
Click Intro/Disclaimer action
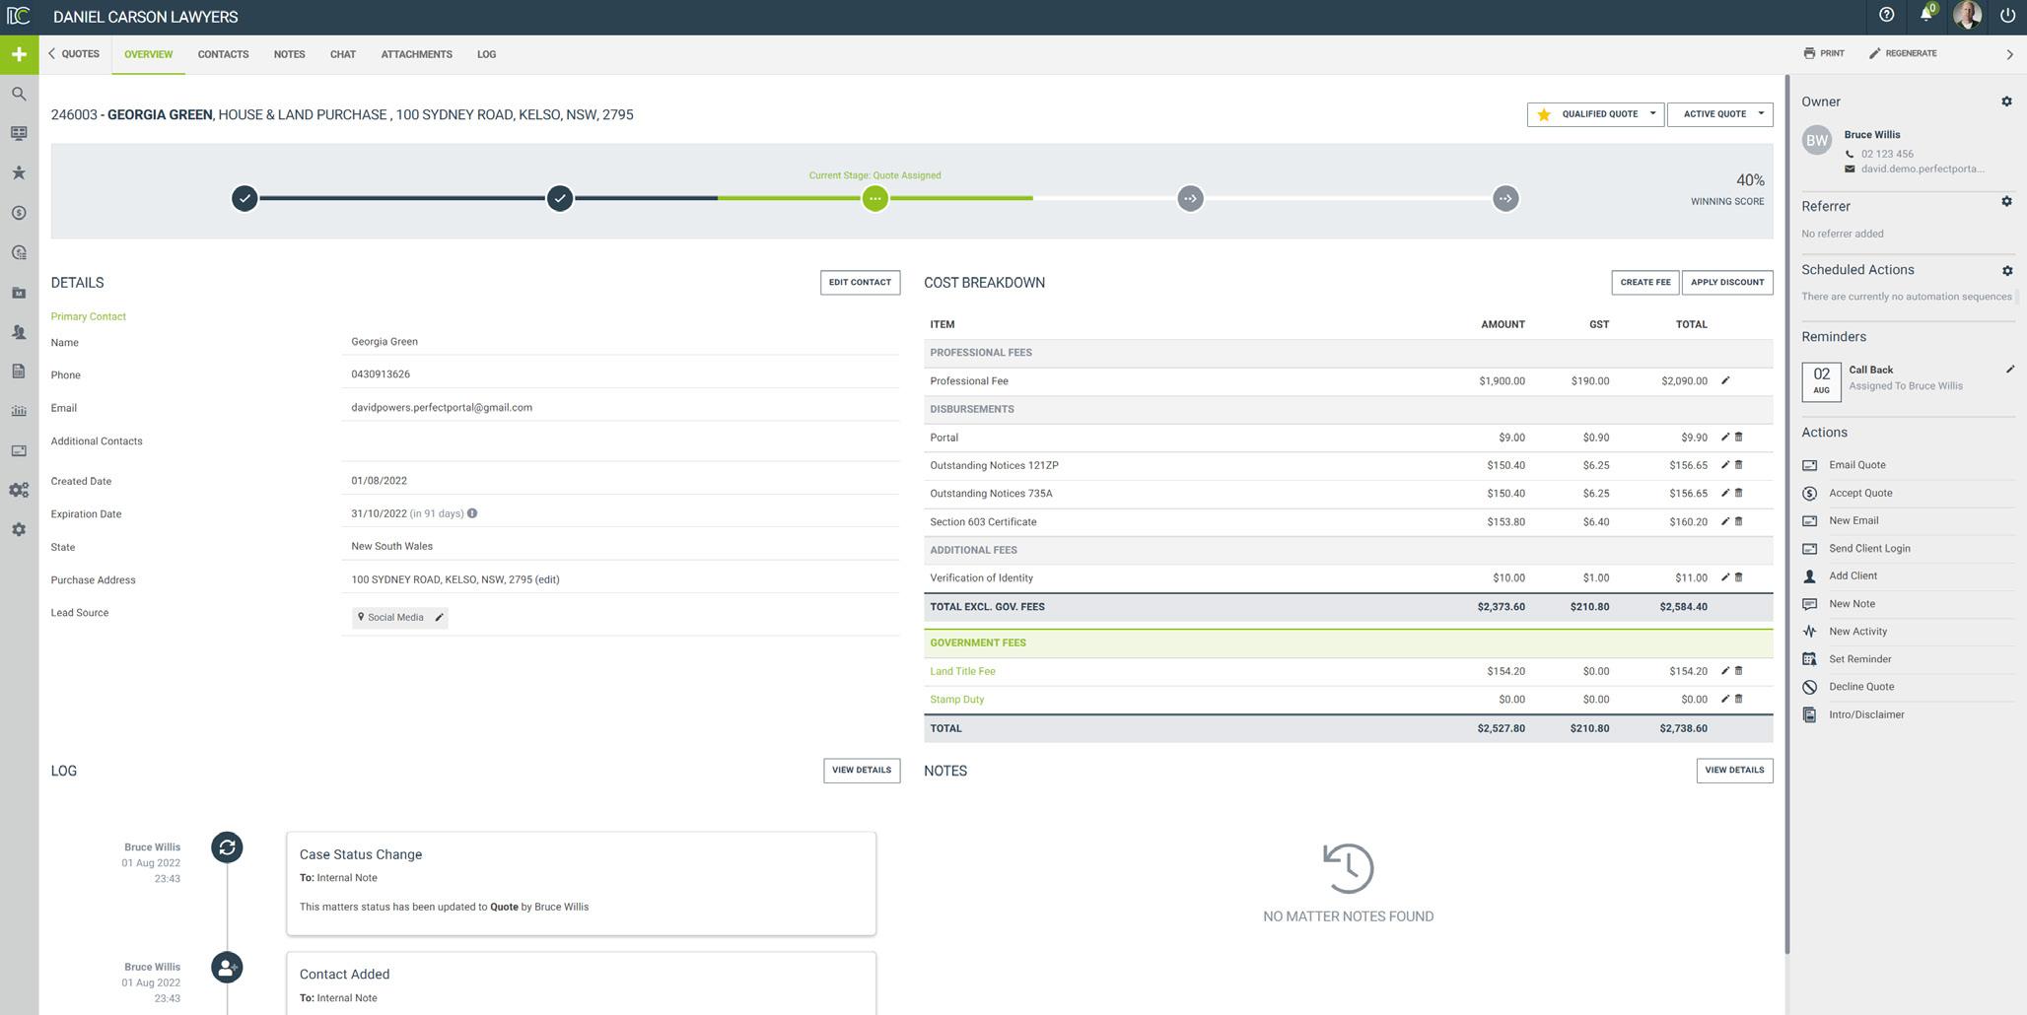(1866, 714)
